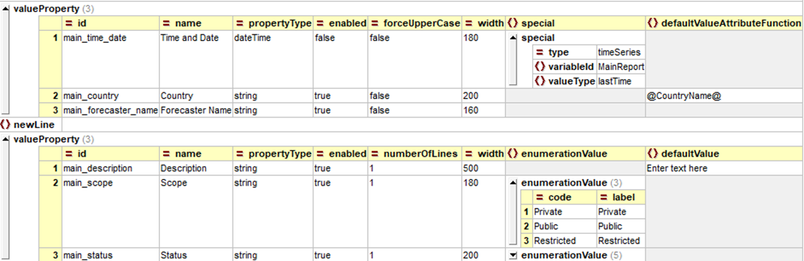Collapse the enumerationValue (3) list for main_scope
804x261 pixels.
coord(513,183)
